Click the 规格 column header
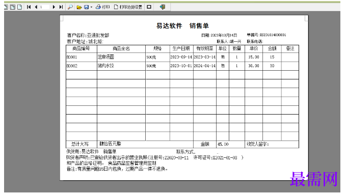 157,48
